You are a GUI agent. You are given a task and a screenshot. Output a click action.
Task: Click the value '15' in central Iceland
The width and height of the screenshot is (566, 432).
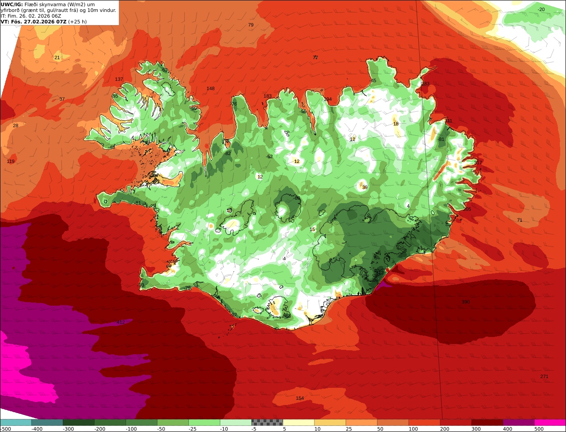[x=312, y=230]
